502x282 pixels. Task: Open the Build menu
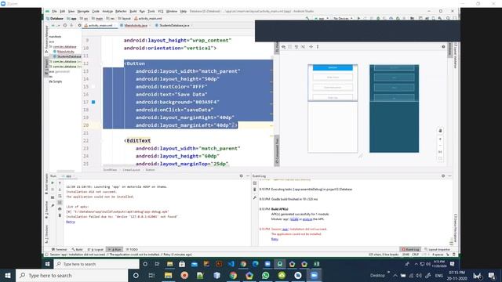133,11
